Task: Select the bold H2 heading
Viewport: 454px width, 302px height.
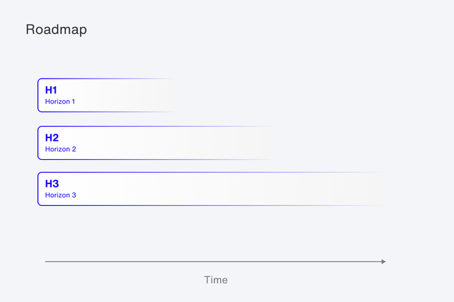Action: [x=52, y=137]
